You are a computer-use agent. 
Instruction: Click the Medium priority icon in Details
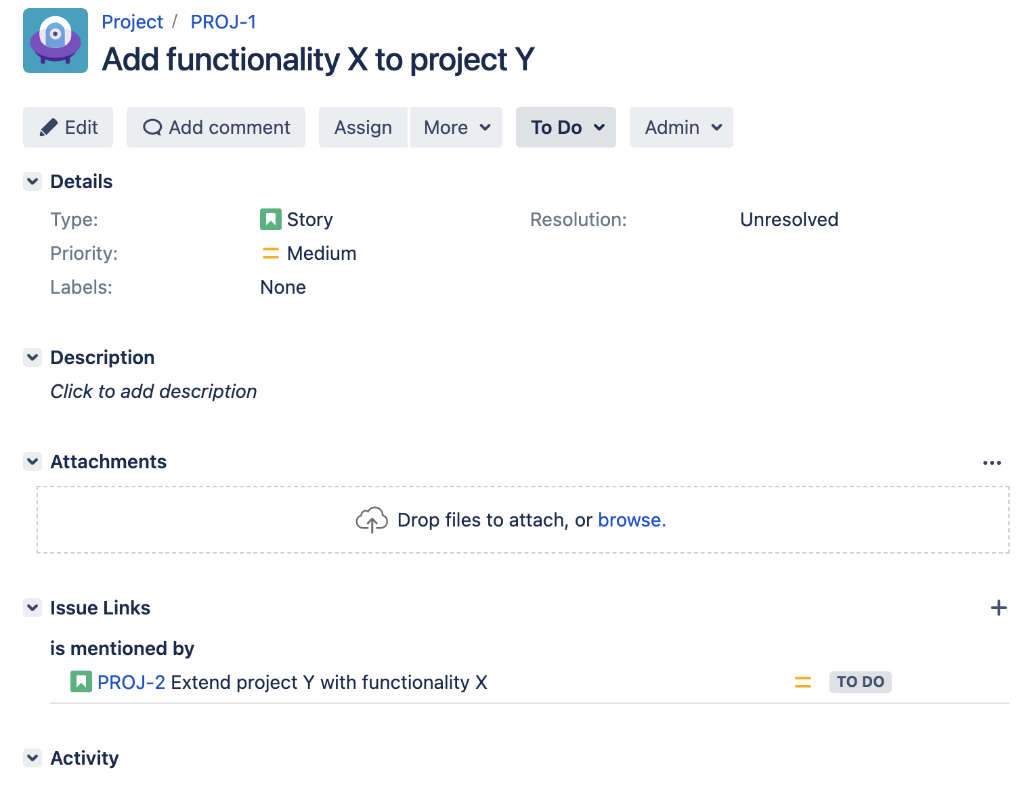270,254
